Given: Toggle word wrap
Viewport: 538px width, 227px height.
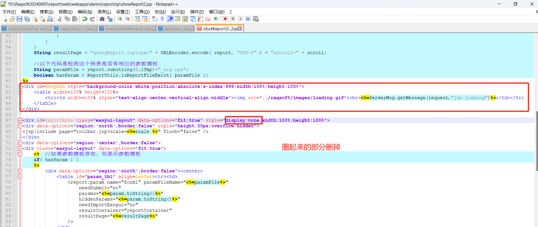Looking at the screenshot, I should 155,19.
